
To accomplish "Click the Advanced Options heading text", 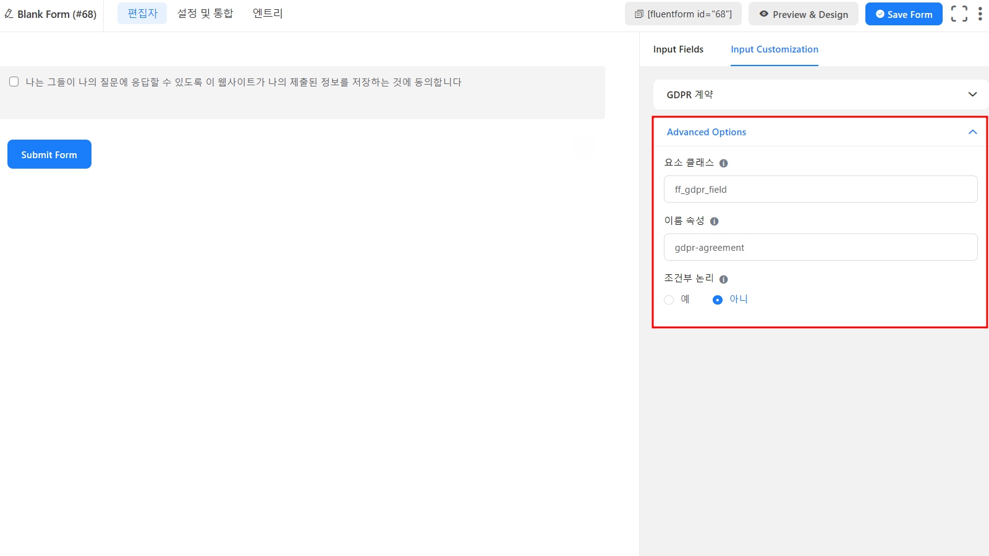I will [707, 132].
